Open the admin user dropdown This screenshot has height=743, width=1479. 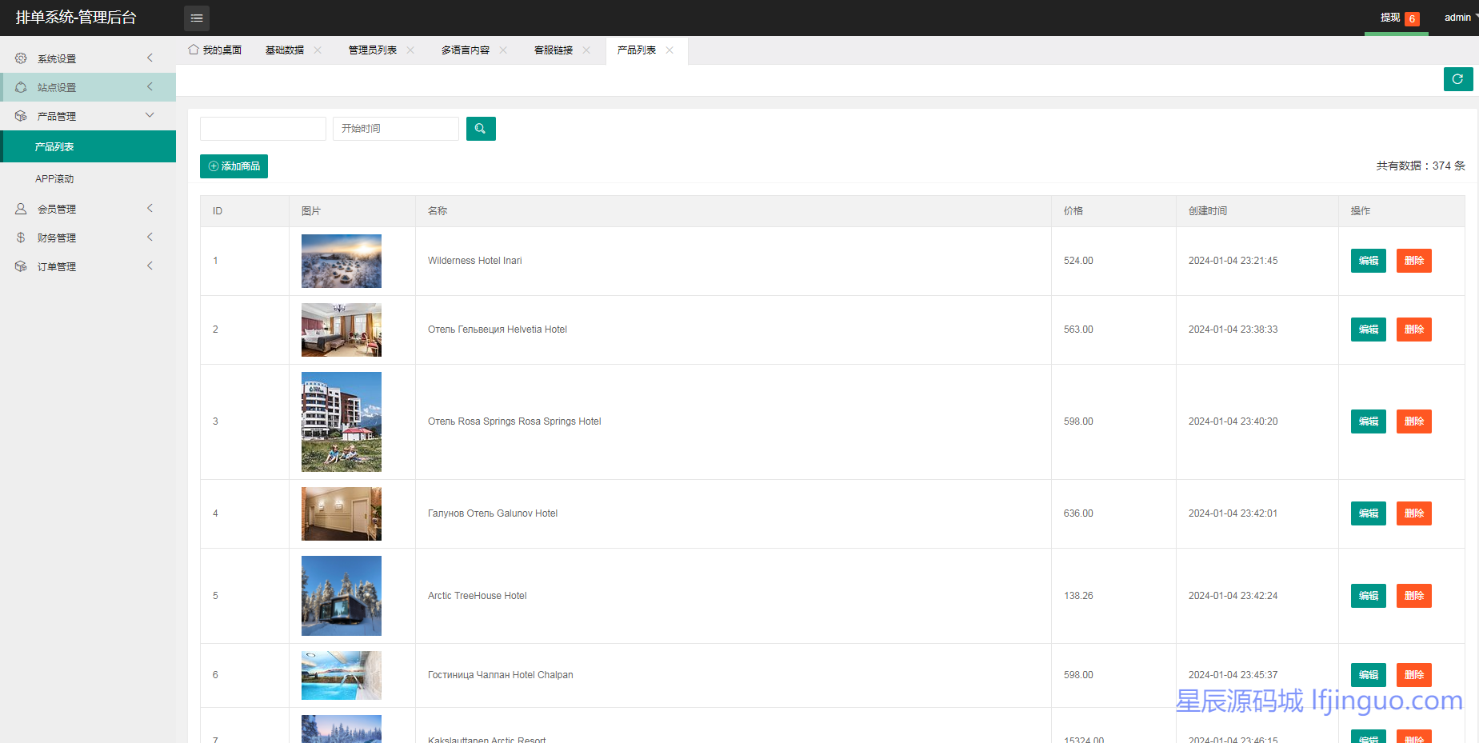[x=1459, y=18]
